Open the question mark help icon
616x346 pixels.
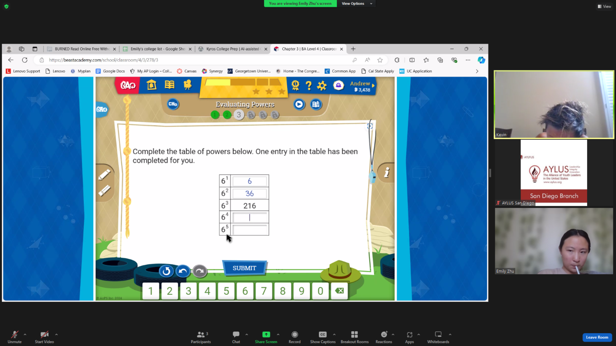click(x=308, y=85)
